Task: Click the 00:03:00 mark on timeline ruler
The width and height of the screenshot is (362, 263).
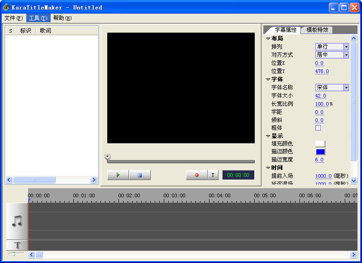Action: [x=174, y=195]
